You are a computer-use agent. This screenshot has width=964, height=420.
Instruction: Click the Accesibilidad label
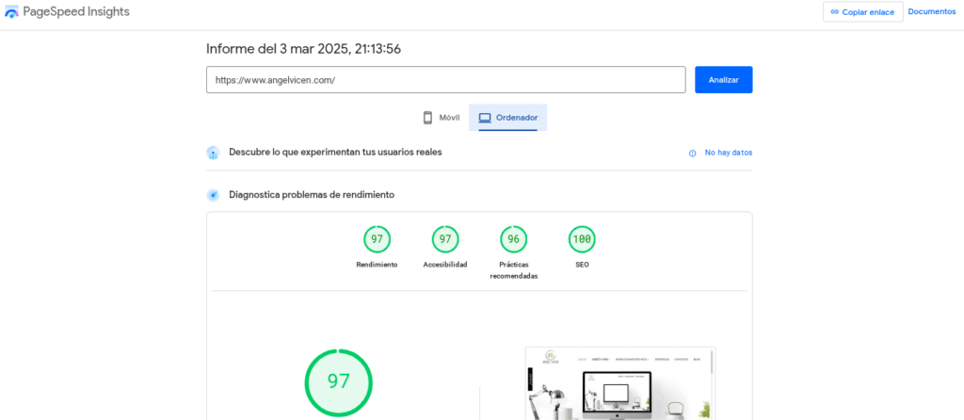(445, 265)
